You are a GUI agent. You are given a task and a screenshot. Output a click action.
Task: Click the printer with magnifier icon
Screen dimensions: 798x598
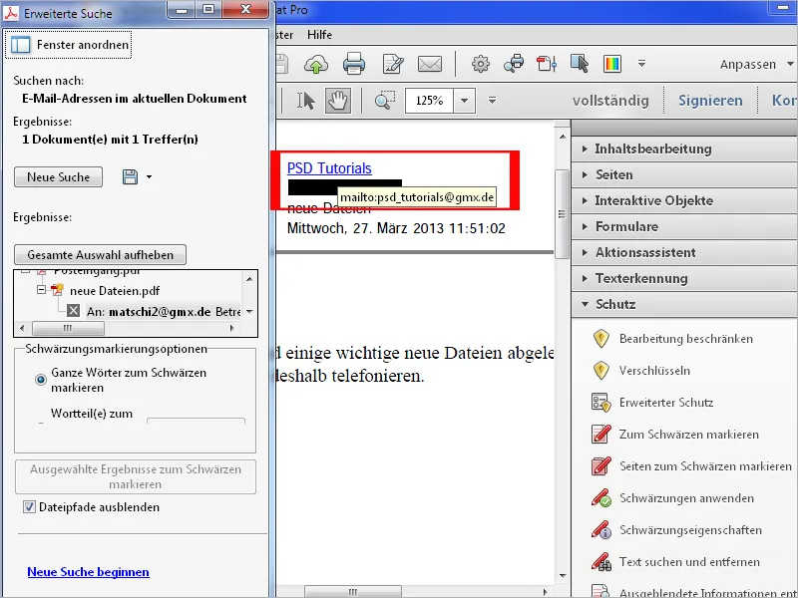click(514, 64)
